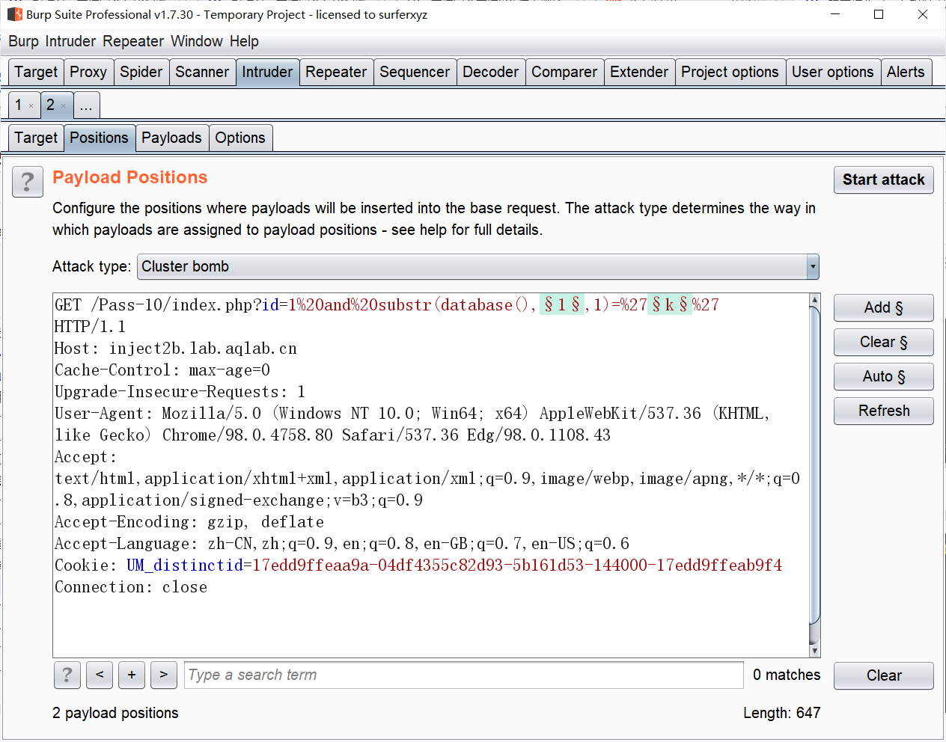Select the Intruder main tab
946x742 pixels.
tap(267, 72)
